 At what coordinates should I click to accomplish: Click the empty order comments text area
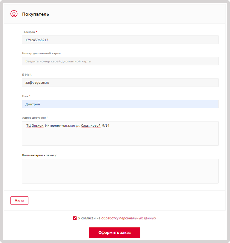(x=120, y=171)
